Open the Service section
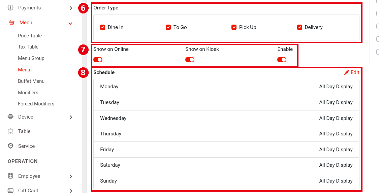This screenshot has width=379, height=193. pos(26,146)
